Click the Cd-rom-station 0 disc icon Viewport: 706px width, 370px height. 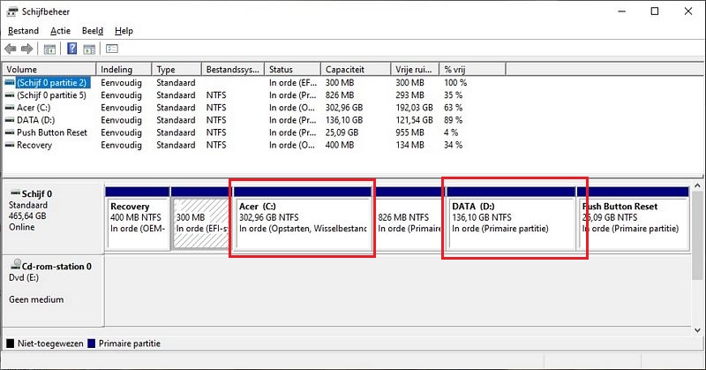click(16, 264)
